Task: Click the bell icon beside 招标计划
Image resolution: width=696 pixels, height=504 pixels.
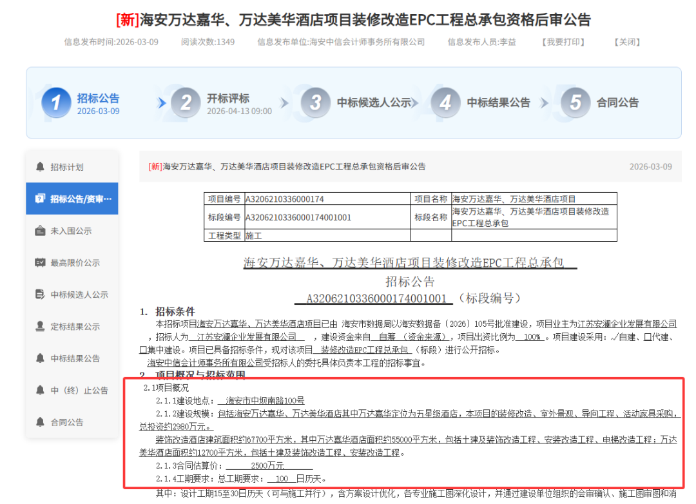Action: click(40, 167)
